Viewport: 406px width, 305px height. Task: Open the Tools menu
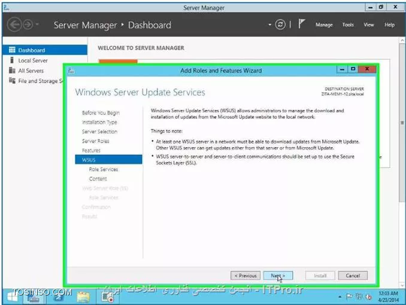[x=348, y=25]
